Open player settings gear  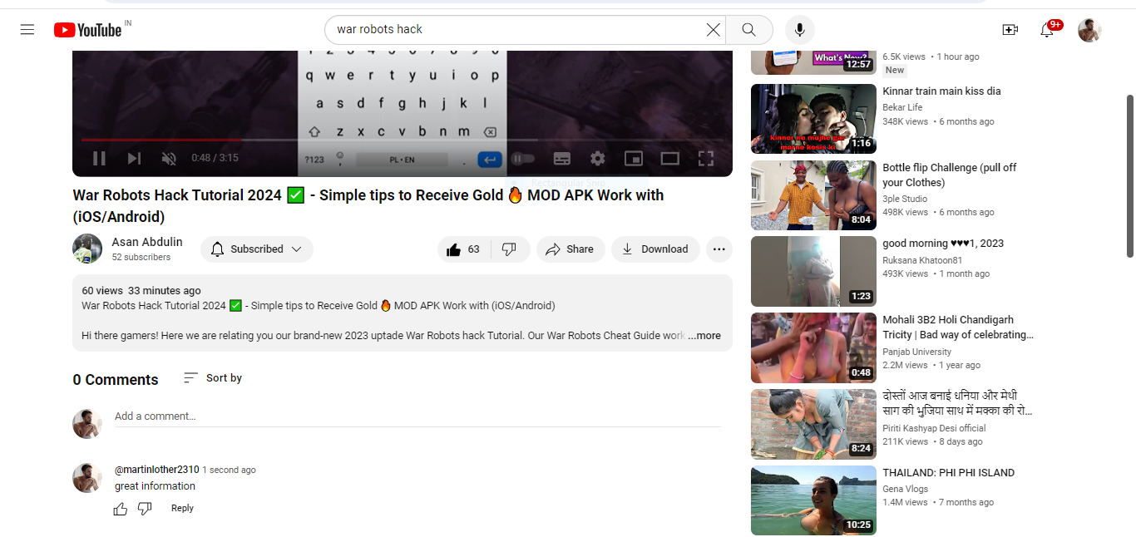pyautogui.click(x=598, y=158)
